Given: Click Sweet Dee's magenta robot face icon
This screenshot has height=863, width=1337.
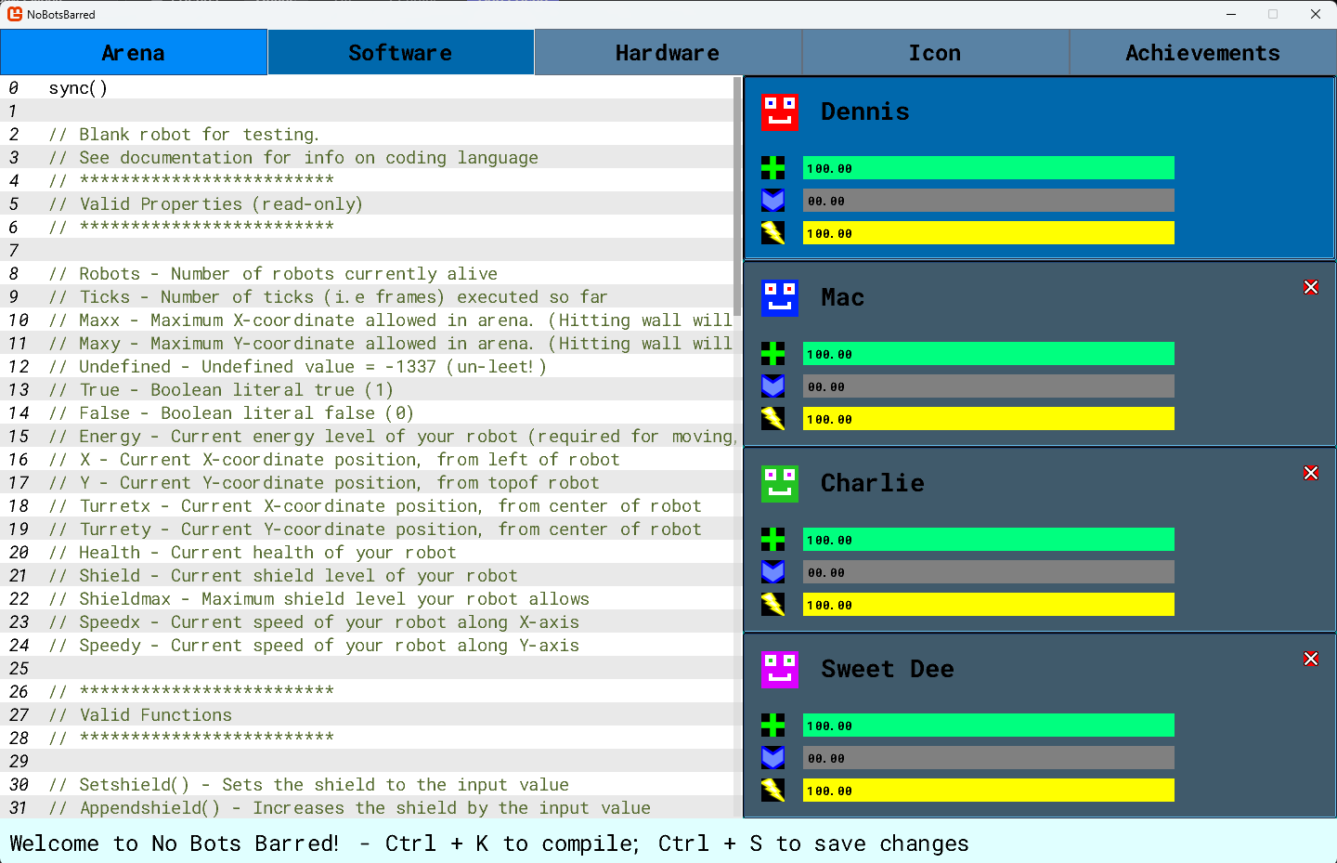Looking at the screenshot, I should click(x=780, y=670).
